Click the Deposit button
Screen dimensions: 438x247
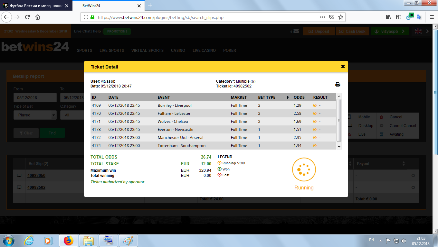point(319,31)
